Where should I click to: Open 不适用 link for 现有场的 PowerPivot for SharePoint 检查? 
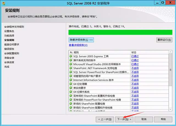(135, 100)
